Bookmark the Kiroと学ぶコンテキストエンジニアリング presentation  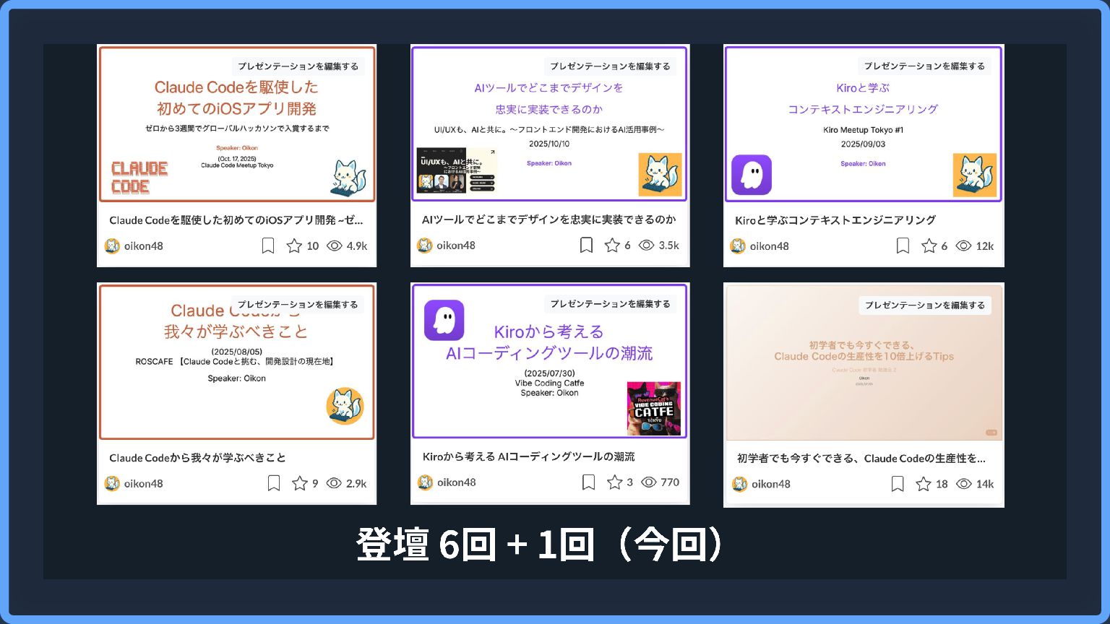903,246
